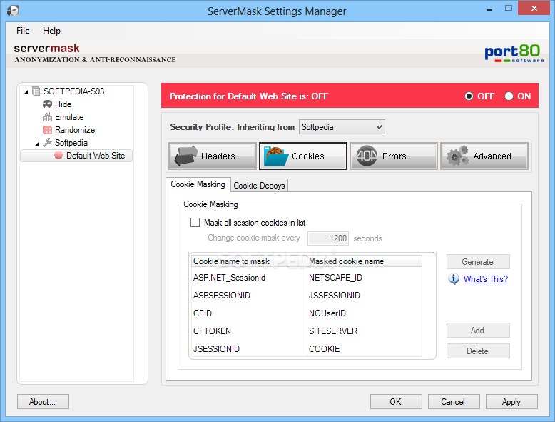
Task: Confirm settings with the OK button
Action: tap(396, 402)
